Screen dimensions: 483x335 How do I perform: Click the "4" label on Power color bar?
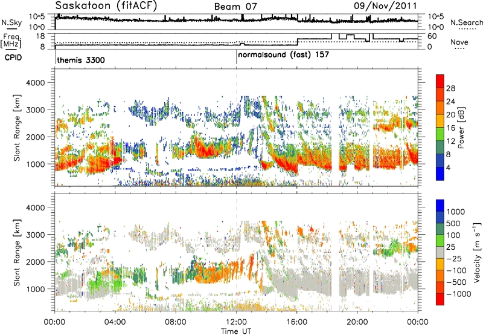448,167
